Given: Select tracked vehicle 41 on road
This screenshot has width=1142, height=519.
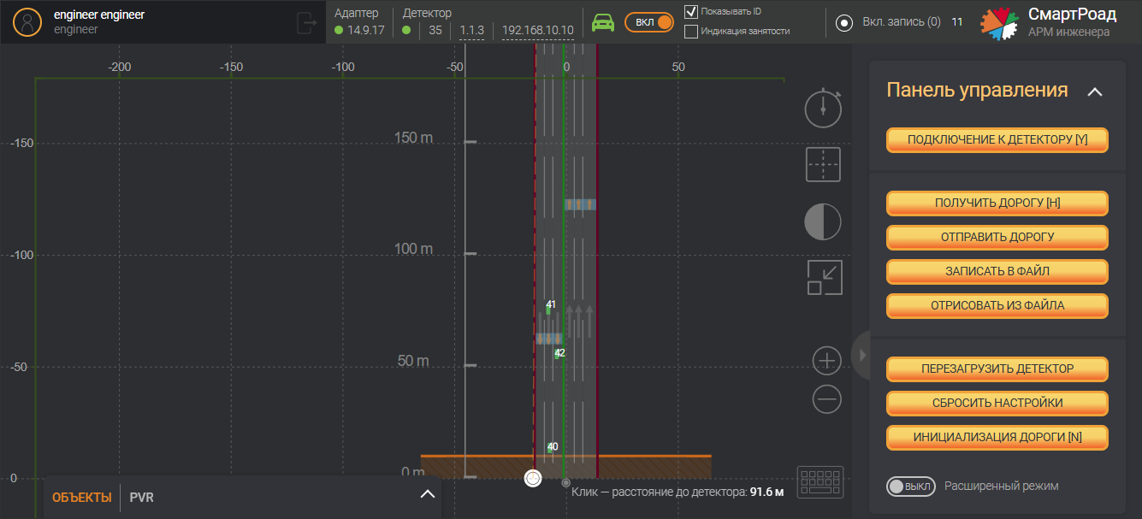Looking at the screenshot, I should coord(549,308).
